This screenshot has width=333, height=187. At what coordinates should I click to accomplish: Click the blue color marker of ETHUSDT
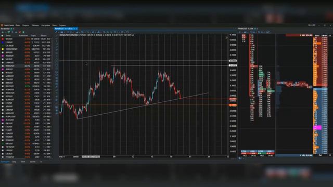click(x=3, y=43)
